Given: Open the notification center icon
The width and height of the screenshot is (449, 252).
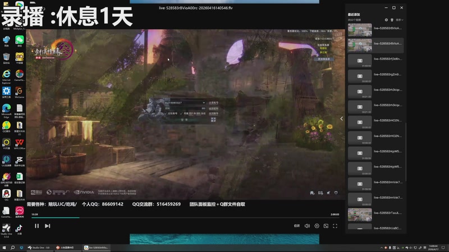Looking at the screenshot, I should (x=443, y=248).
